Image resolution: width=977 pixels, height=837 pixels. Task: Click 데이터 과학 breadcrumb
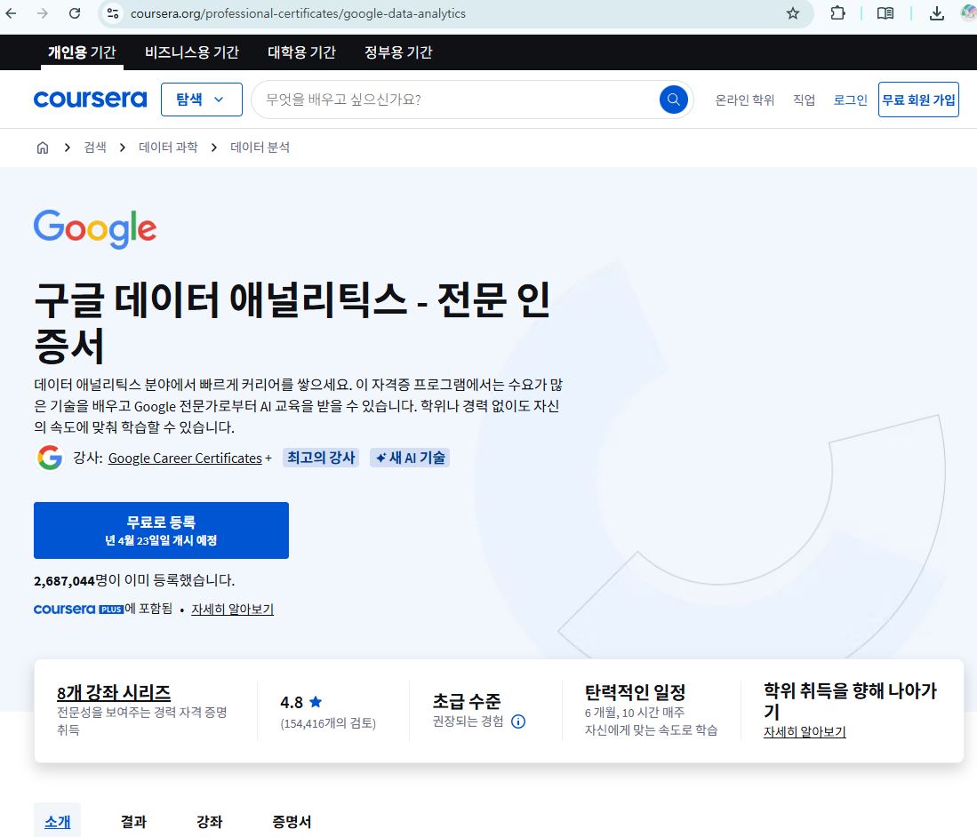click(x=168, y=147)
